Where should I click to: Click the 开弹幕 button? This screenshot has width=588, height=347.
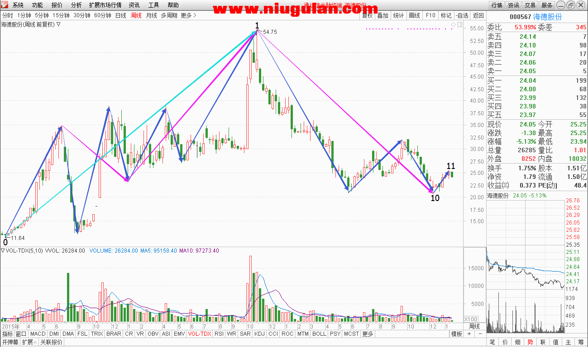[10, 342]
